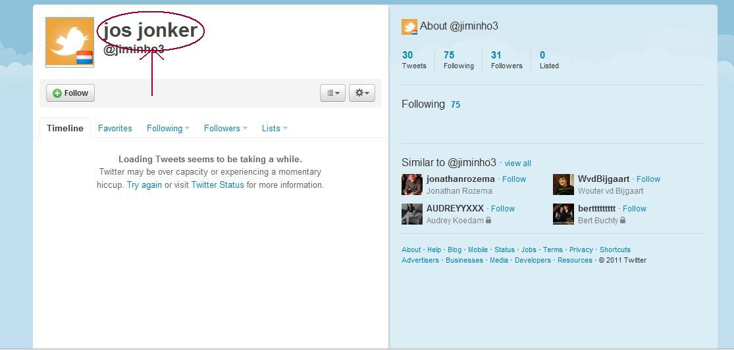Click the name text Jonathan Rozema
Image resolution: width=734 pixels, height=350 pixels.
tap(459, 191)
